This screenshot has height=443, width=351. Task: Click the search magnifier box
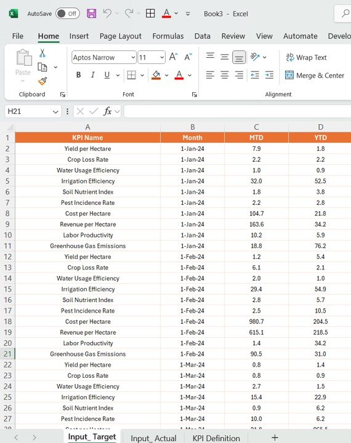coord(343,14)
